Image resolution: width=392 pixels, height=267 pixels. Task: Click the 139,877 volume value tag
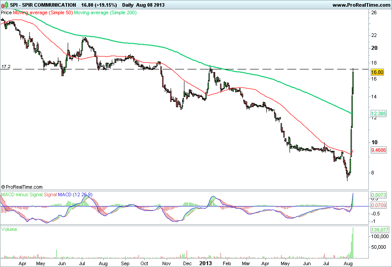[380, 230]
